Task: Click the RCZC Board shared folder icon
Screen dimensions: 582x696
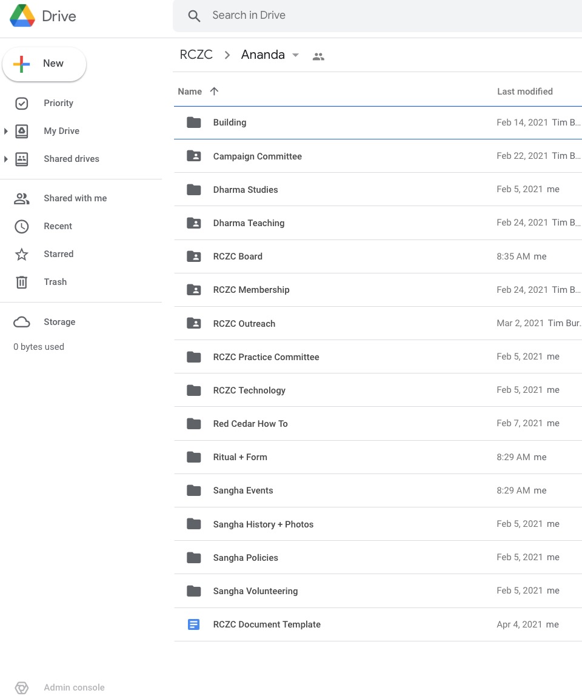Action: pyautogui.click(x=193, y=256)
